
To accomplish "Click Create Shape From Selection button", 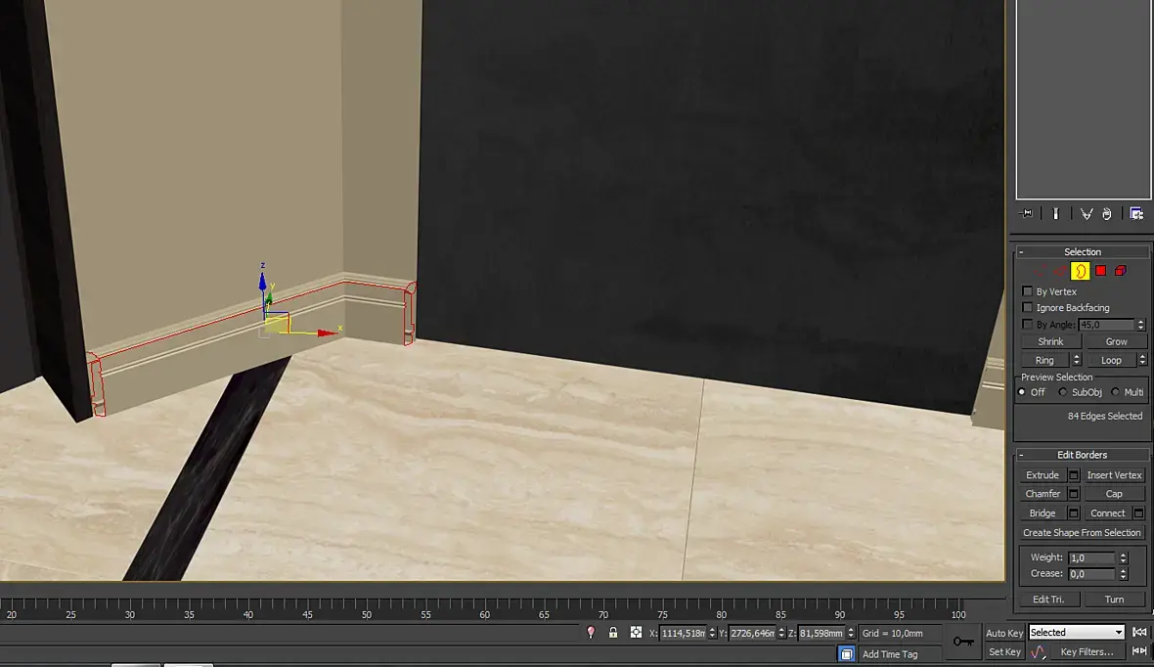I will point(1082,533).
